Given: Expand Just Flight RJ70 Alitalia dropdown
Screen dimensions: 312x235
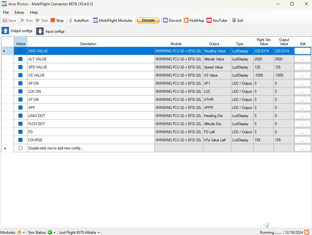Looking at the screenshot, I should [99, 233].
